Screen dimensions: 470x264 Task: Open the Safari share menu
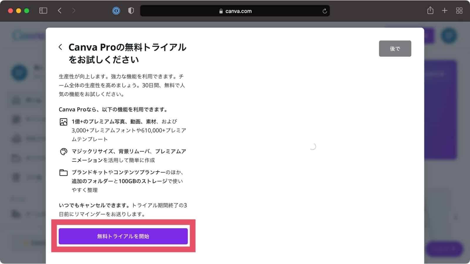[430, 11]
